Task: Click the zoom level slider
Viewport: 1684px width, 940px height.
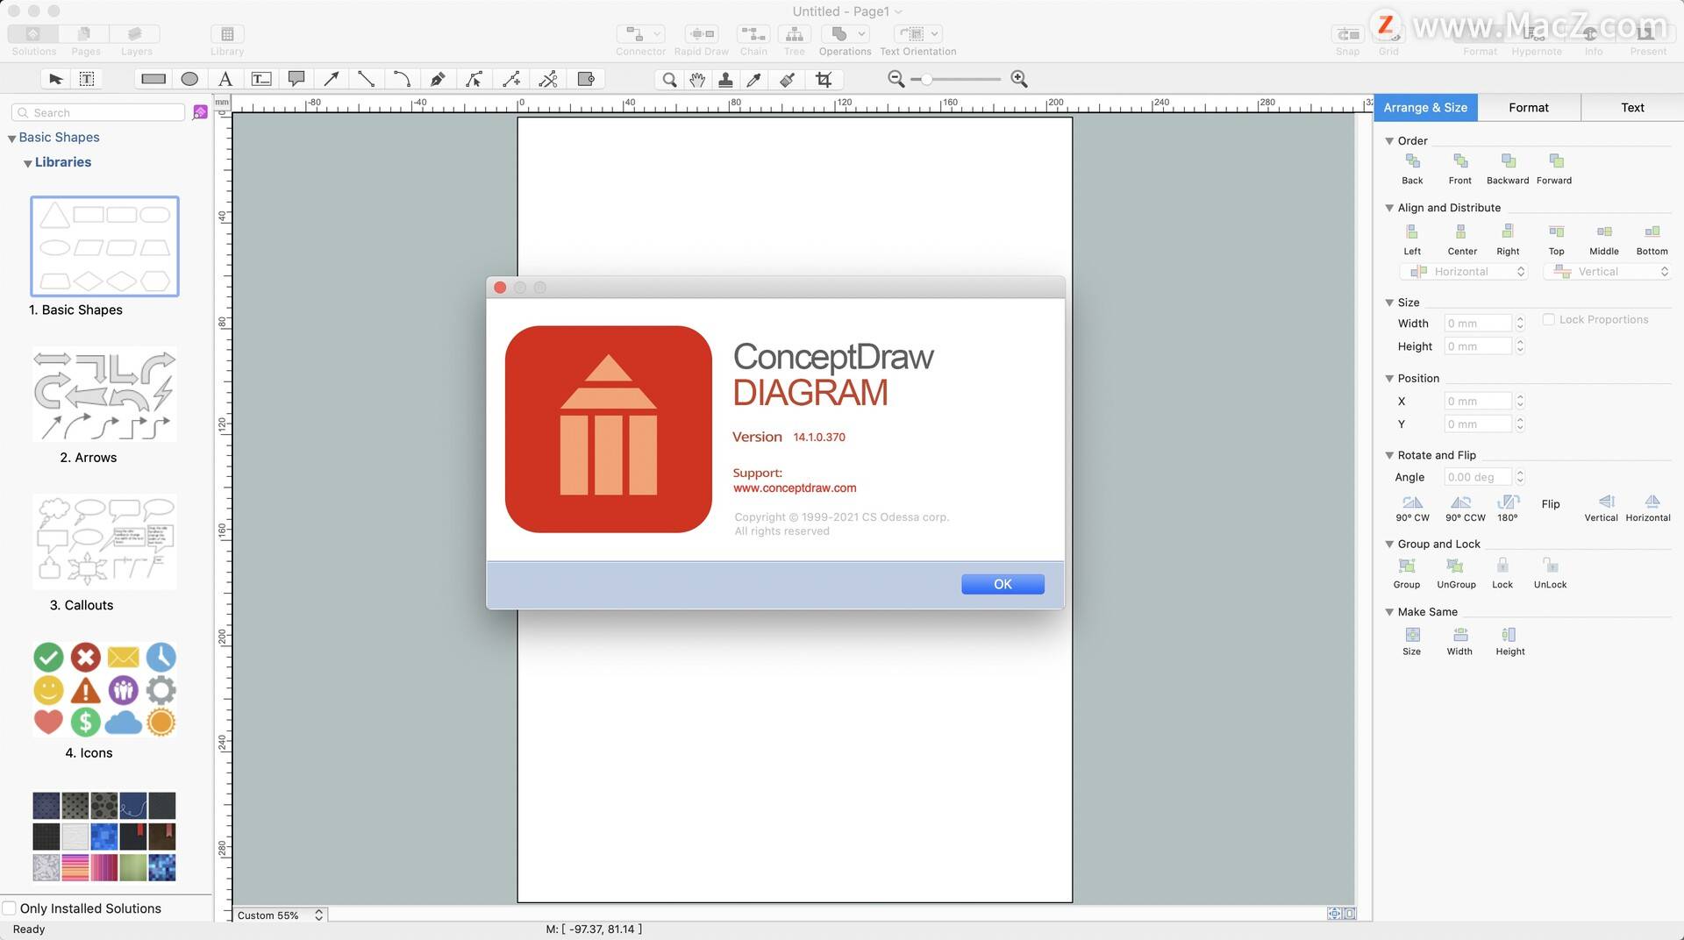Action: coord(956,79)
